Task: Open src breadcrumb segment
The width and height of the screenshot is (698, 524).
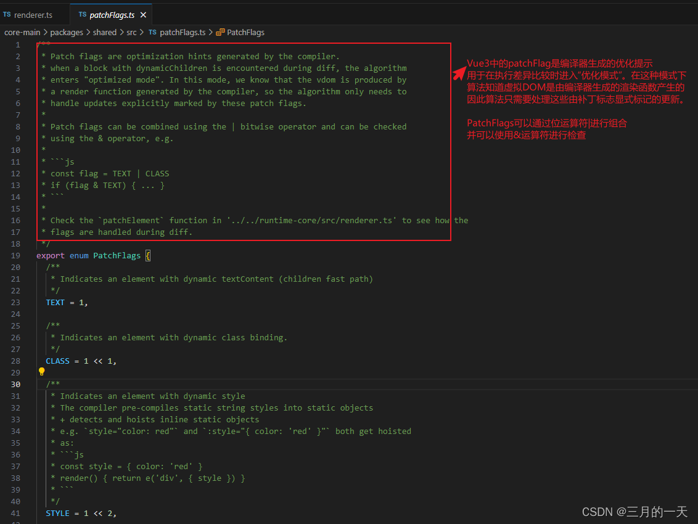Action: [x=131, y=33]
